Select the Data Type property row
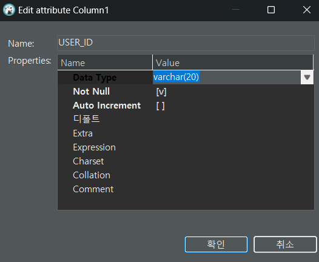Viewport: 319px width, 262px height. tap(186, 77)
